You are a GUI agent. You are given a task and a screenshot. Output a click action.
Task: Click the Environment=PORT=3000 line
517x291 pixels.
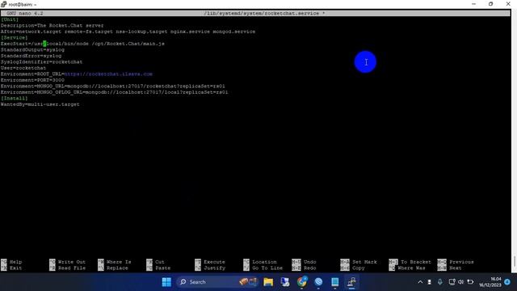(32, 80)
